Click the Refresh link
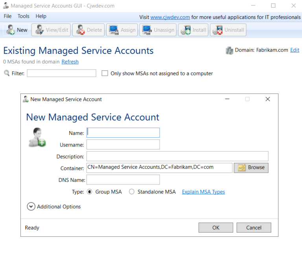Image resolution: width=302 pixels, height=254 pixels. click(x=70, y=62)
